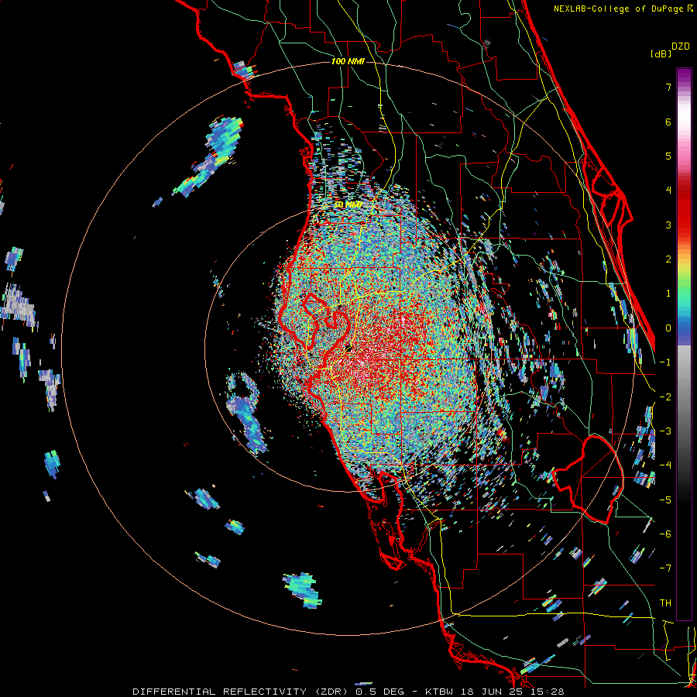
Task: Click the DIFFERENTIAL REFLECTIVITY (ZDR) caption text
Action: point(242,692)
